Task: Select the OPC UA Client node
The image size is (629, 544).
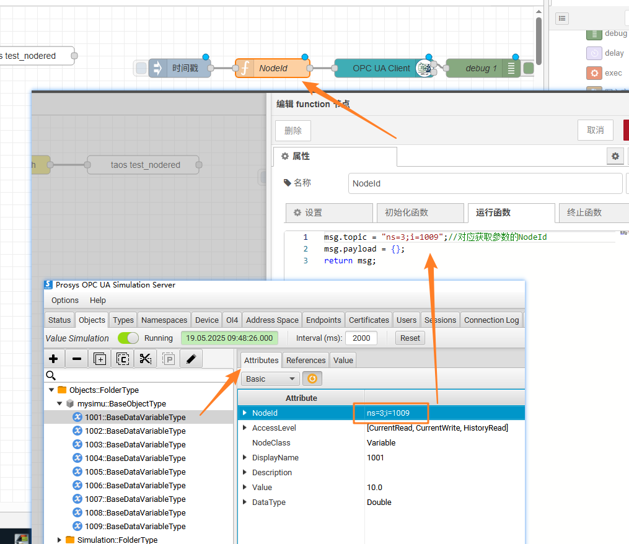Action: point(383,68)
